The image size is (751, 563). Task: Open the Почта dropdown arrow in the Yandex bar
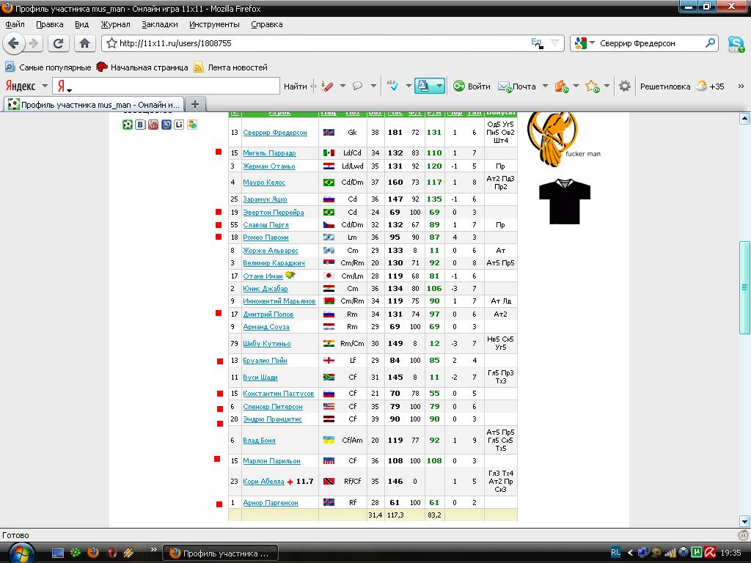(544, 87)
